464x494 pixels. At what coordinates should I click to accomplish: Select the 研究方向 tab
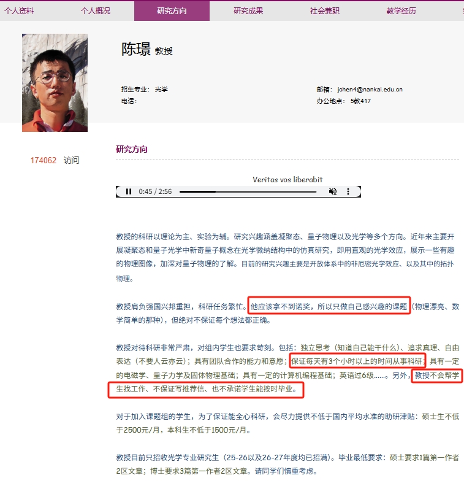(x=172, y=11)
